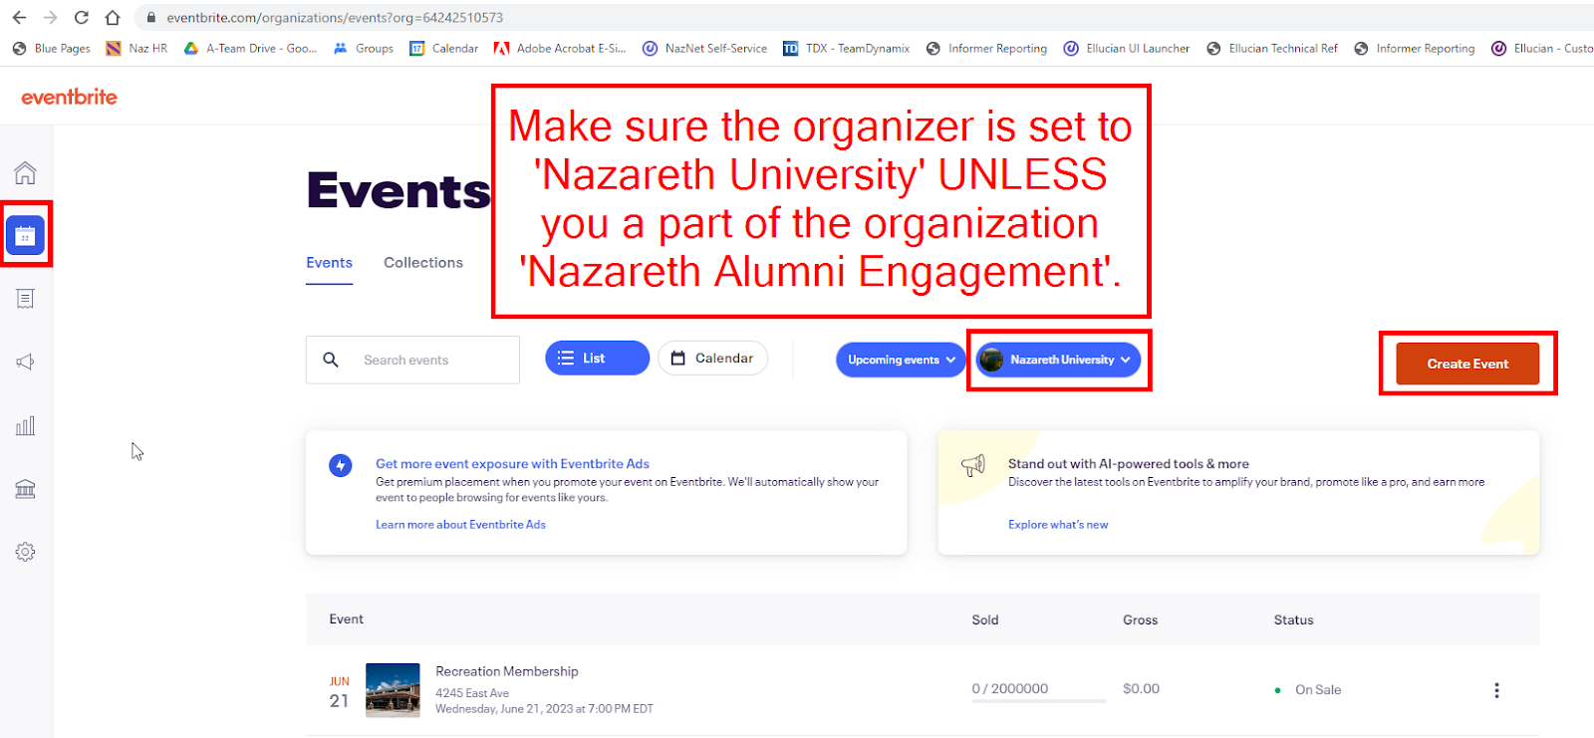Open Blue Pages bookmark

coord(51,48)
